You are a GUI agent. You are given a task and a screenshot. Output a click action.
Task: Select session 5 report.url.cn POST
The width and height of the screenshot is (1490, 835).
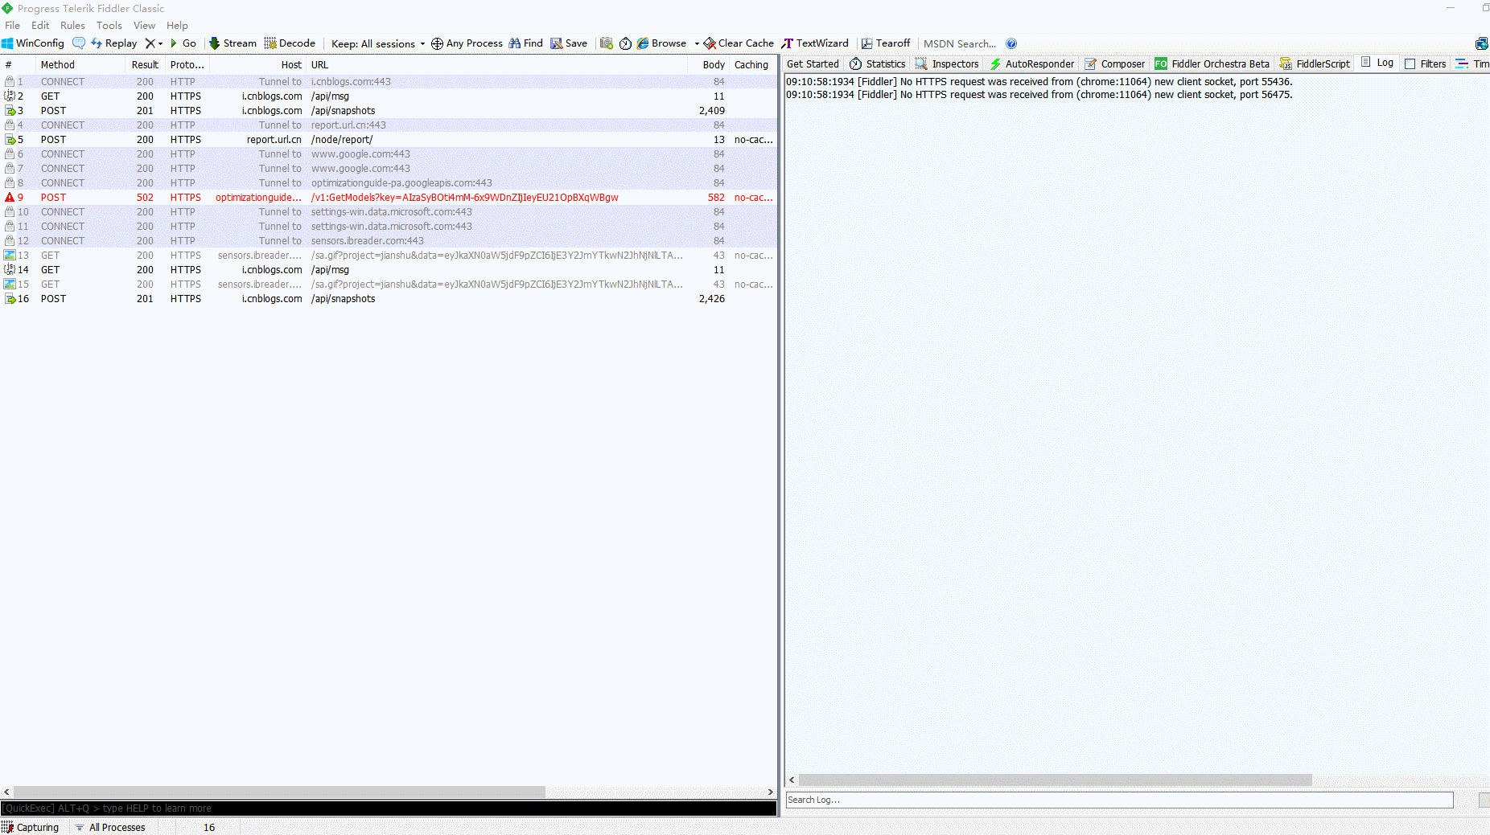coord(389,140)
